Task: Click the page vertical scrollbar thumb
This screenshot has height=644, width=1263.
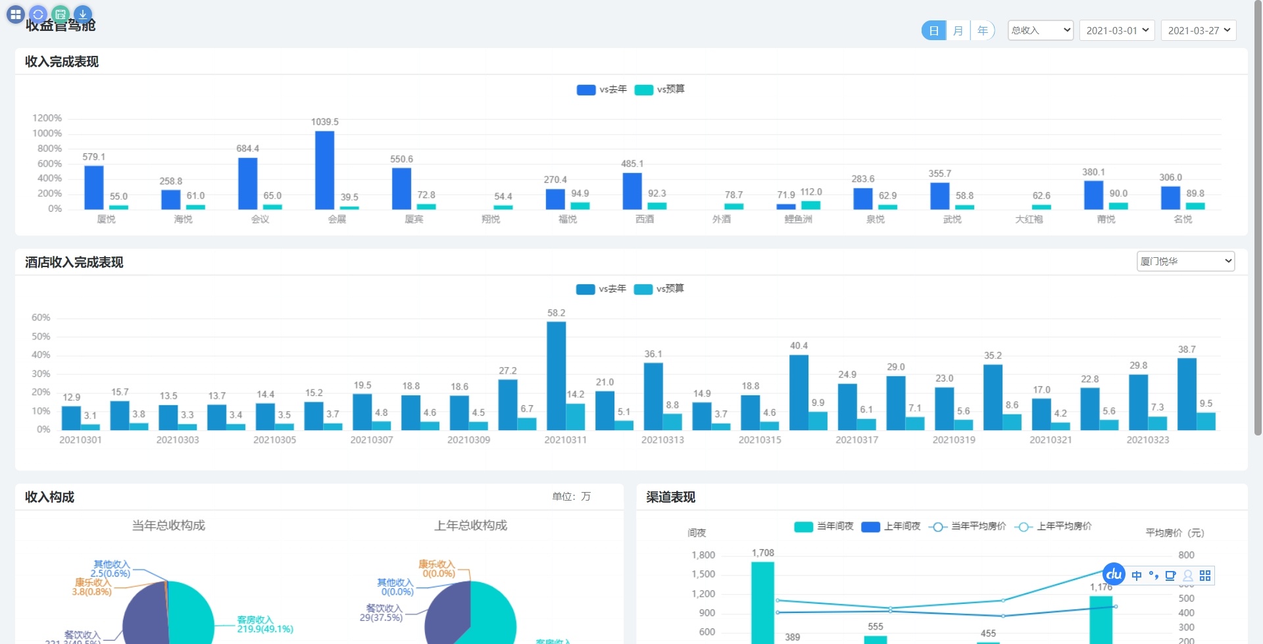Action: pos(1258,217)
